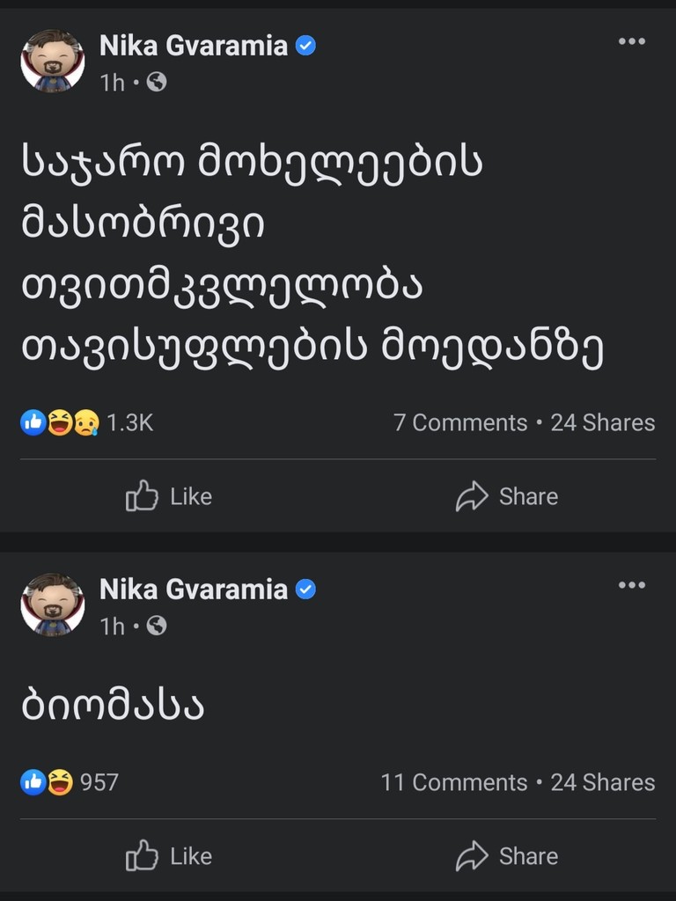
Task: View 24 Shares on second post
Action: click(x=603, y=782)
